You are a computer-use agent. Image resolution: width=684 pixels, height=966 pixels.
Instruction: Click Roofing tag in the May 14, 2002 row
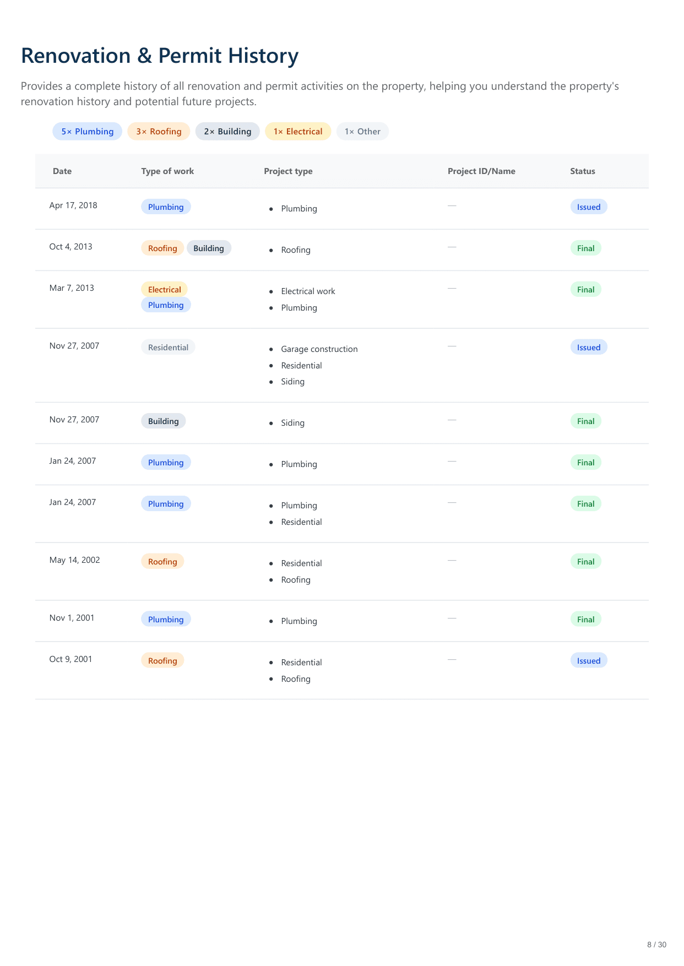coord(162,562)
